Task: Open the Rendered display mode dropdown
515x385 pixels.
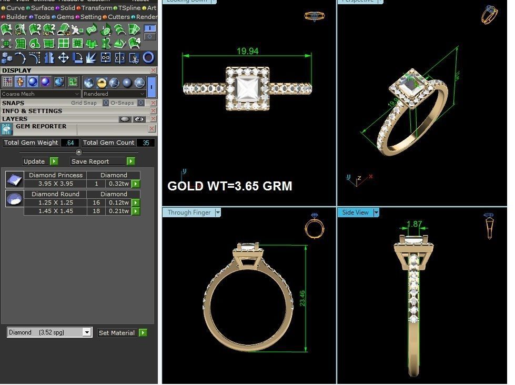Action: pyautogui.click(x=114, y=94)
